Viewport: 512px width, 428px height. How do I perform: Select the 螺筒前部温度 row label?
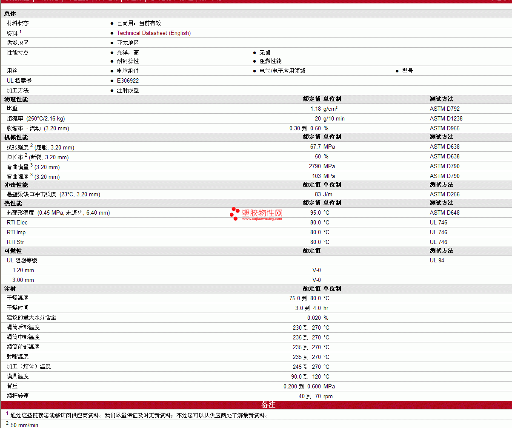(23, 347)
